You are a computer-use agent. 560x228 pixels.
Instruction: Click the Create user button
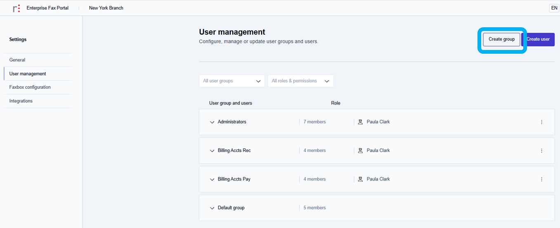538,39
